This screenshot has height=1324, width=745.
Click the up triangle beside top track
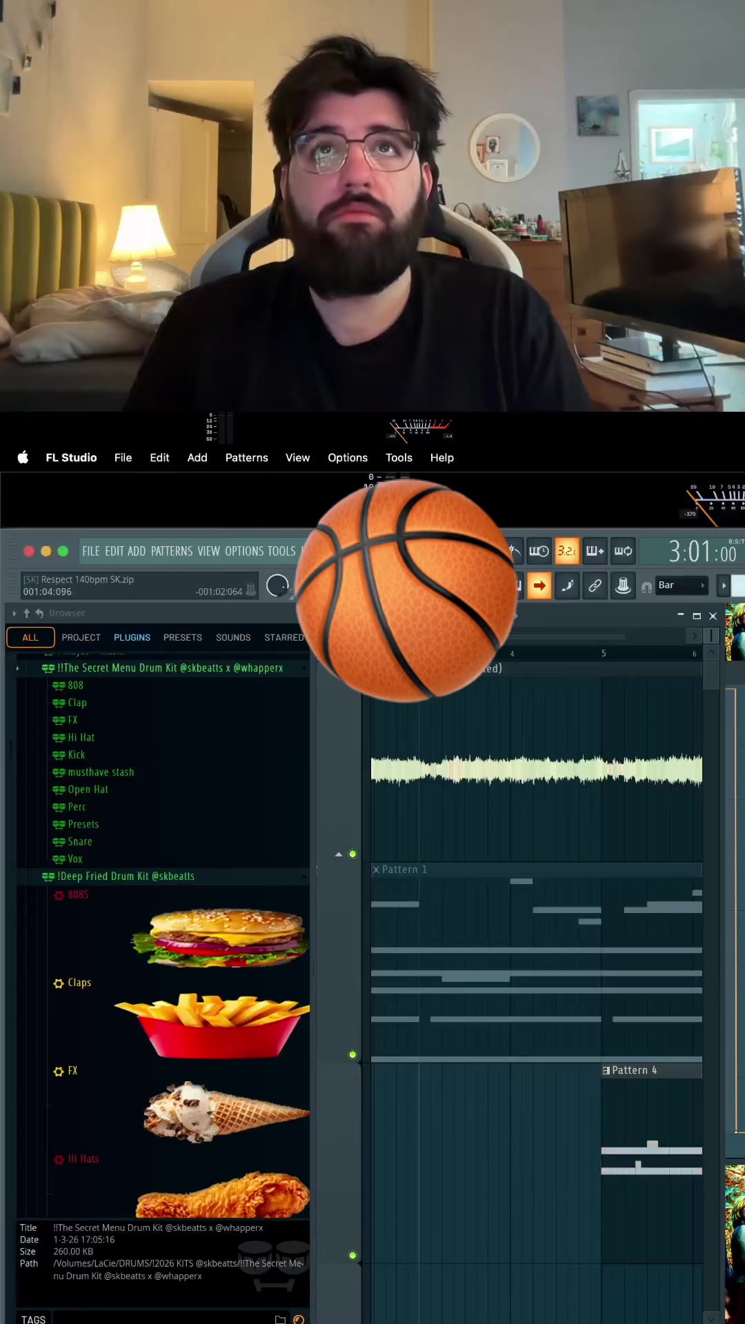click(339, 854)
